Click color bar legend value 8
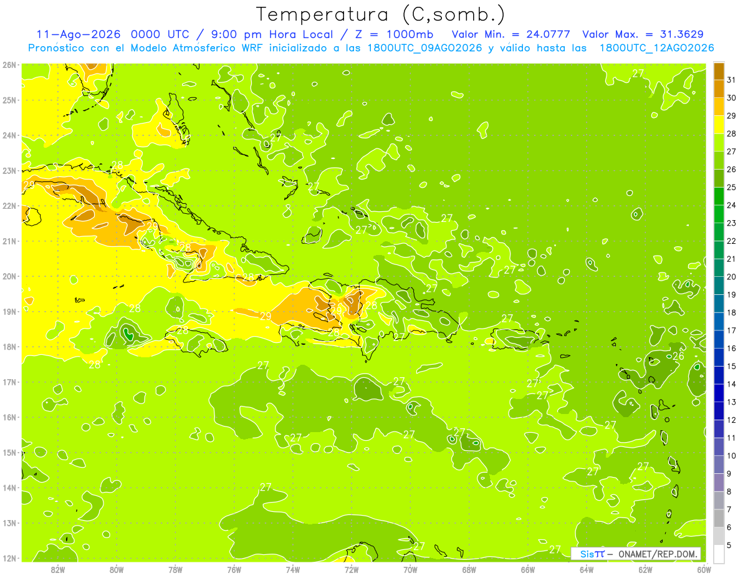Image resolution: width=748 pixels, height=578 pixels. pos(729,491)
